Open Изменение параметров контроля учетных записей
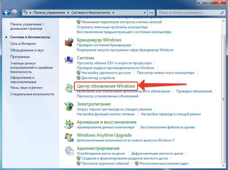 point(121,22)
